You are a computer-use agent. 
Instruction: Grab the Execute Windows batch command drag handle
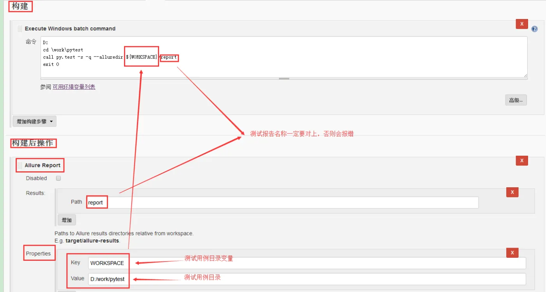click(x=20, y=28)
